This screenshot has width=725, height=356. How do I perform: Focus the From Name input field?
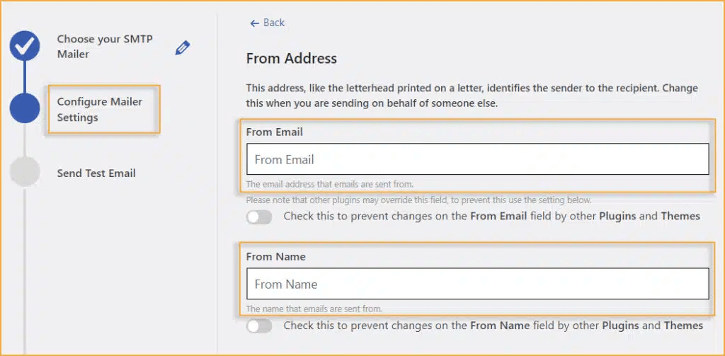(x=478, y=283)
